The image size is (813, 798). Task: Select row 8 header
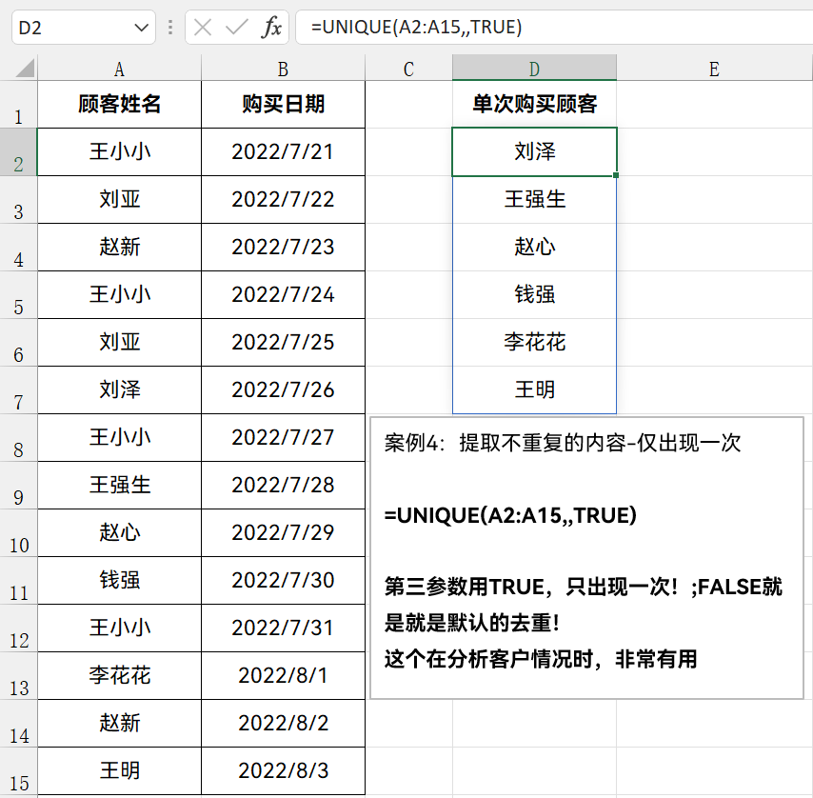point(19,438)
